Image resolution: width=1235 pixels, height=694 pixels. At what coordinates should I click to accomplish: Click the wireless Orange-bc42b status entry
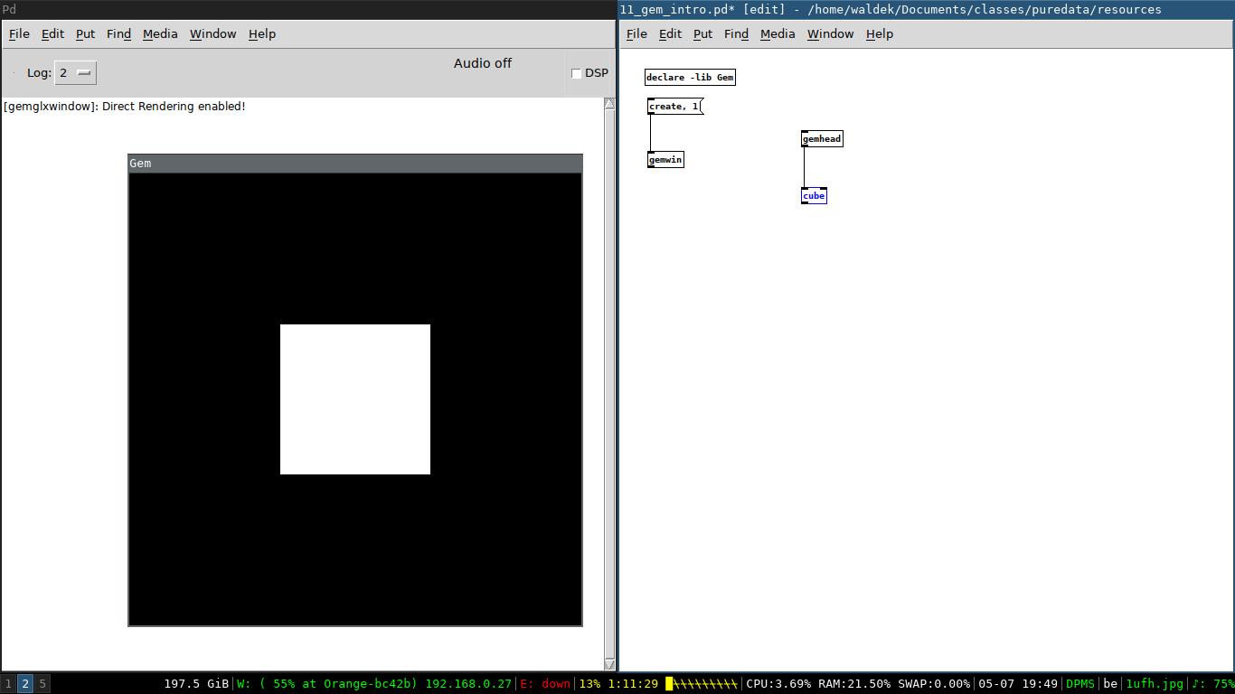coord(374,684)
